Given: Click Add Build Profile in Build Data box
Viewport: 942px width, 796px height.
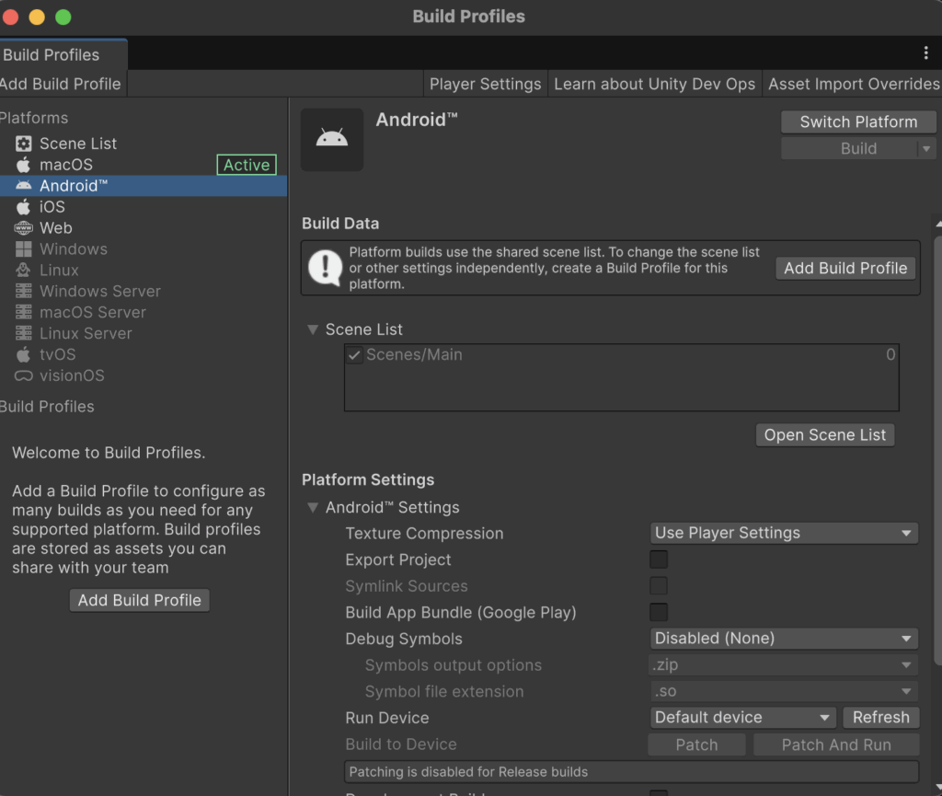Looking at the screenshot, I should point(845,268).
